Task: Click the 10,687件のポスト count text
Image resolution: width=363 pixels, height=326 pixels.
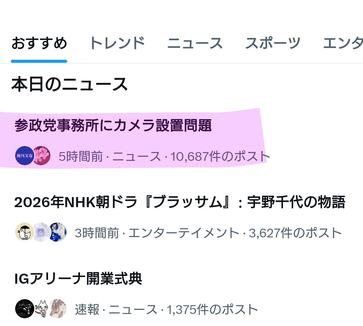Action: pos(220,156)
